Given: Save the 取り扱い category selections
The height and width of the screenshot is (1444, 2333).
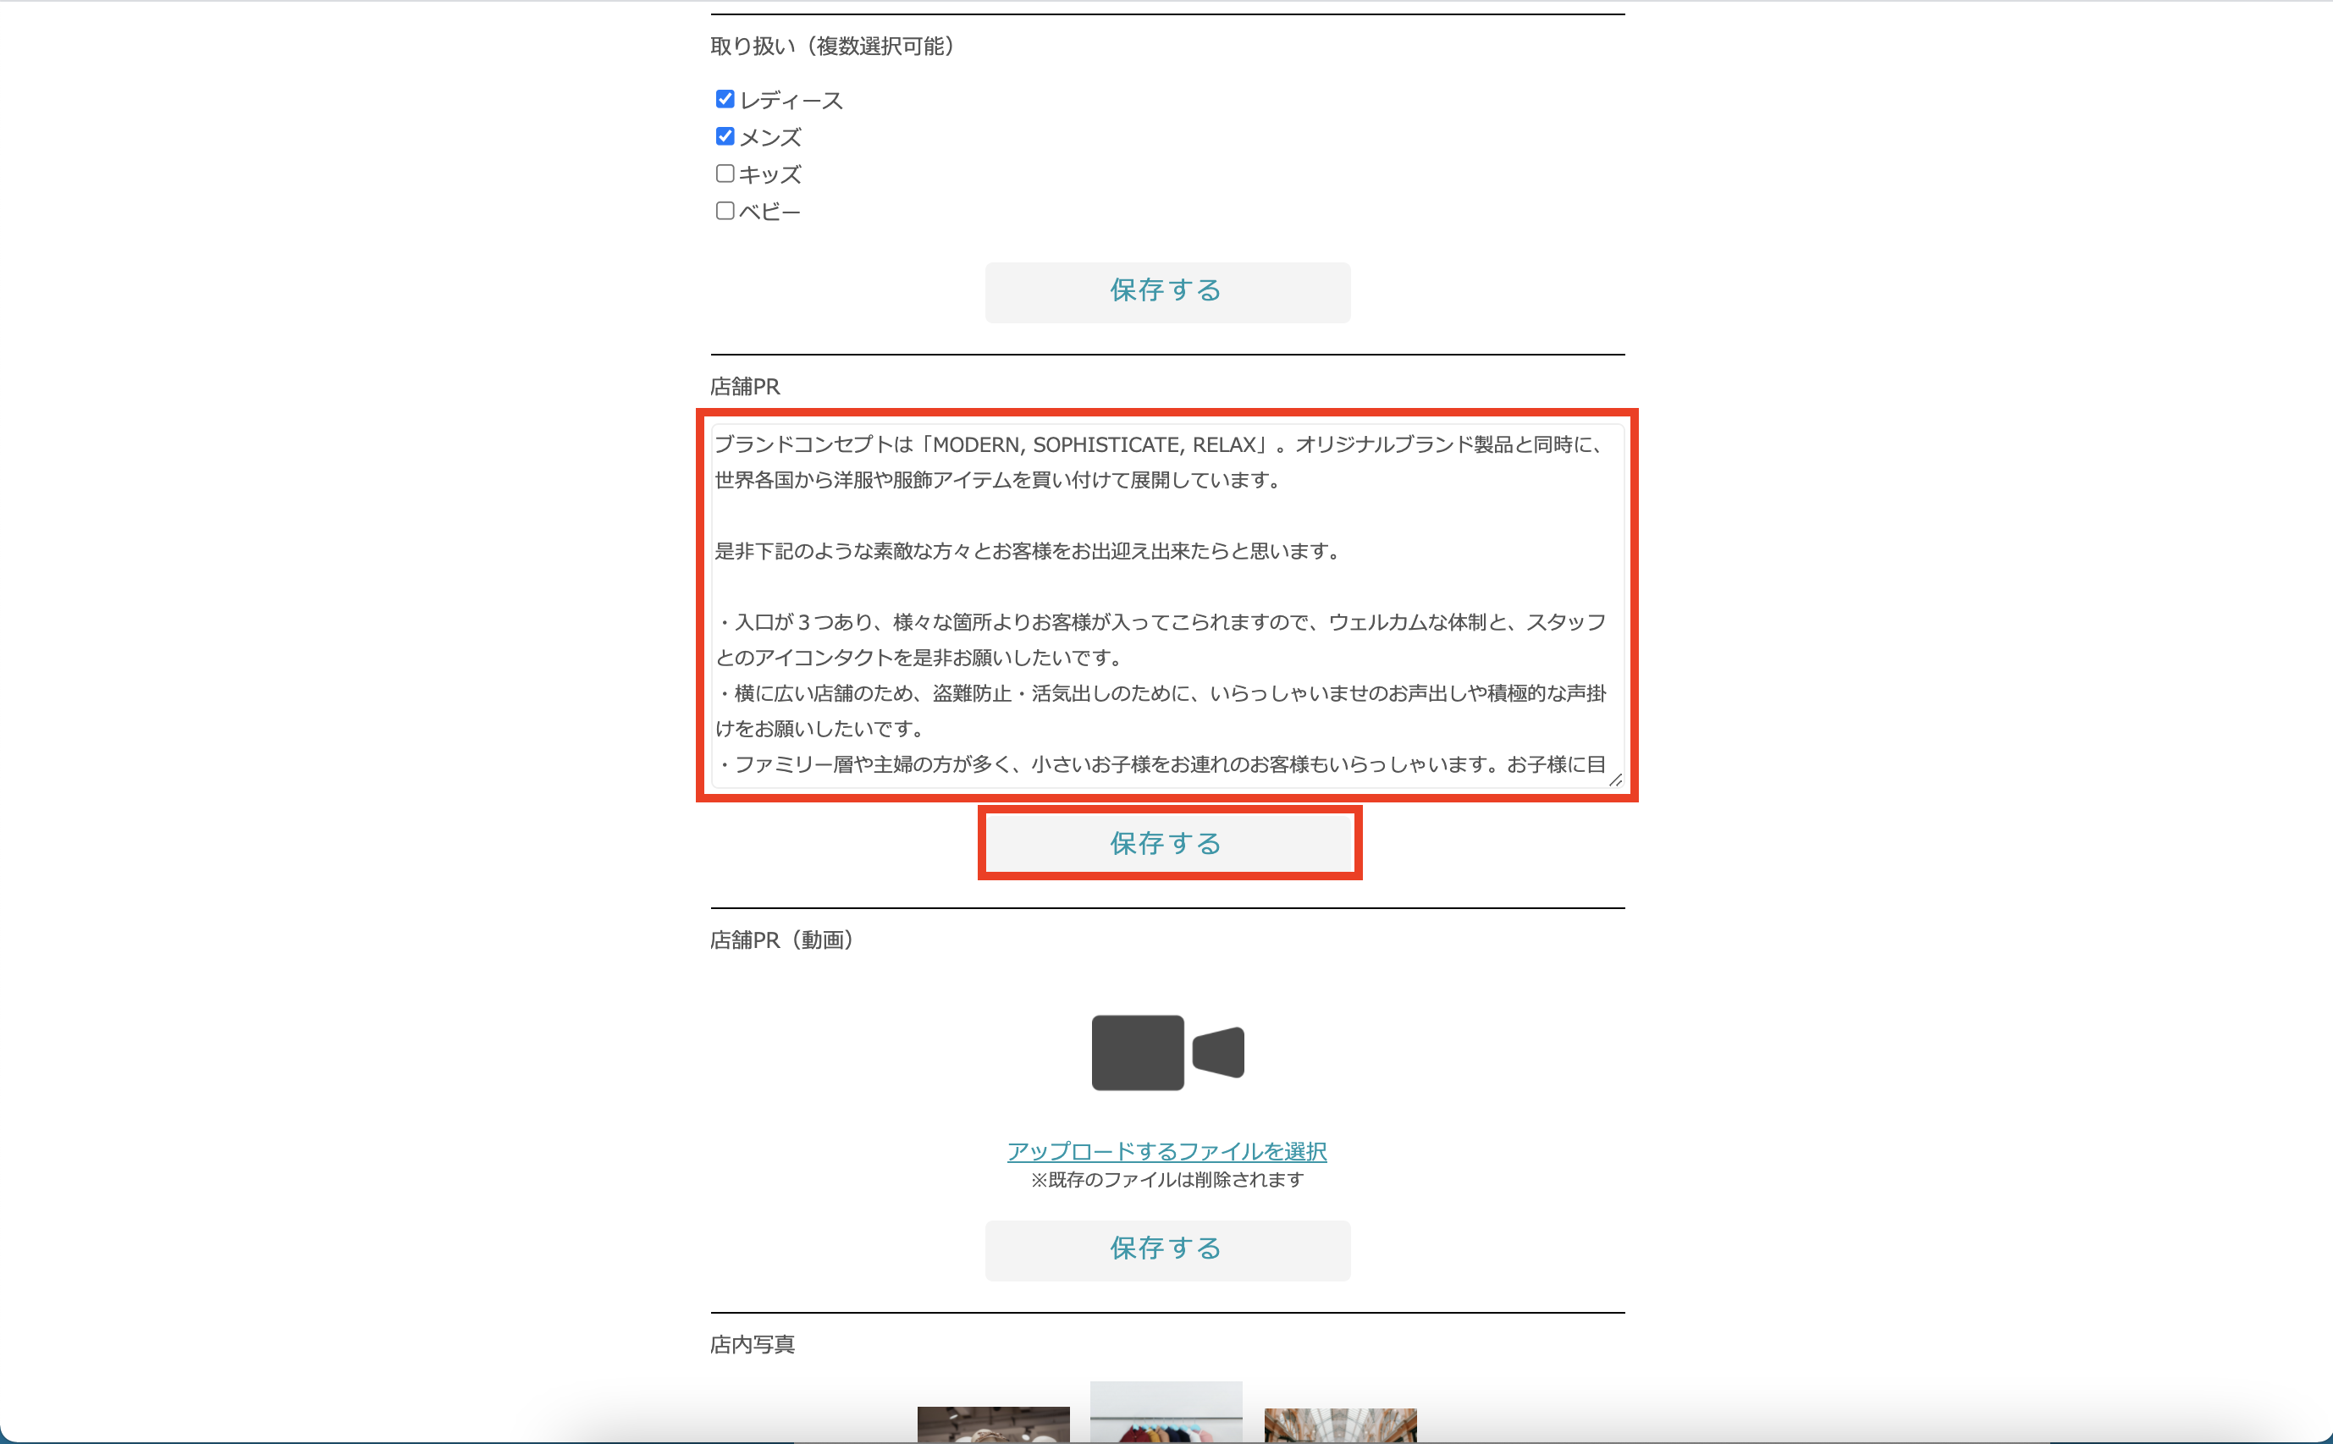Looking at the screenshot, I should 1167,291.
